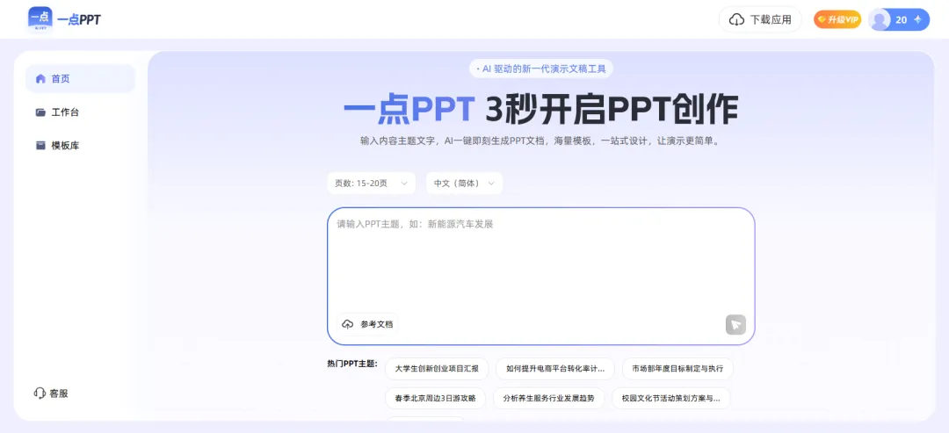This screenshot has height=433, width=949.
Task: Click the home icon in sidebar
Action: click(x=40, y=79)
